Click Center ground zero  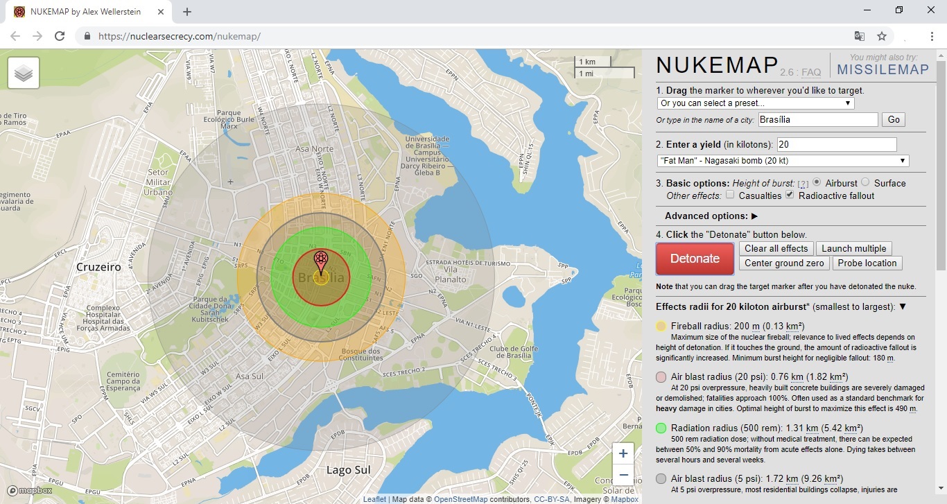784,263
